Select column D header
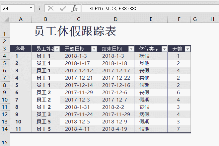Image resolution: width=219 pixels, height=146 pixels. click(116, 19)
